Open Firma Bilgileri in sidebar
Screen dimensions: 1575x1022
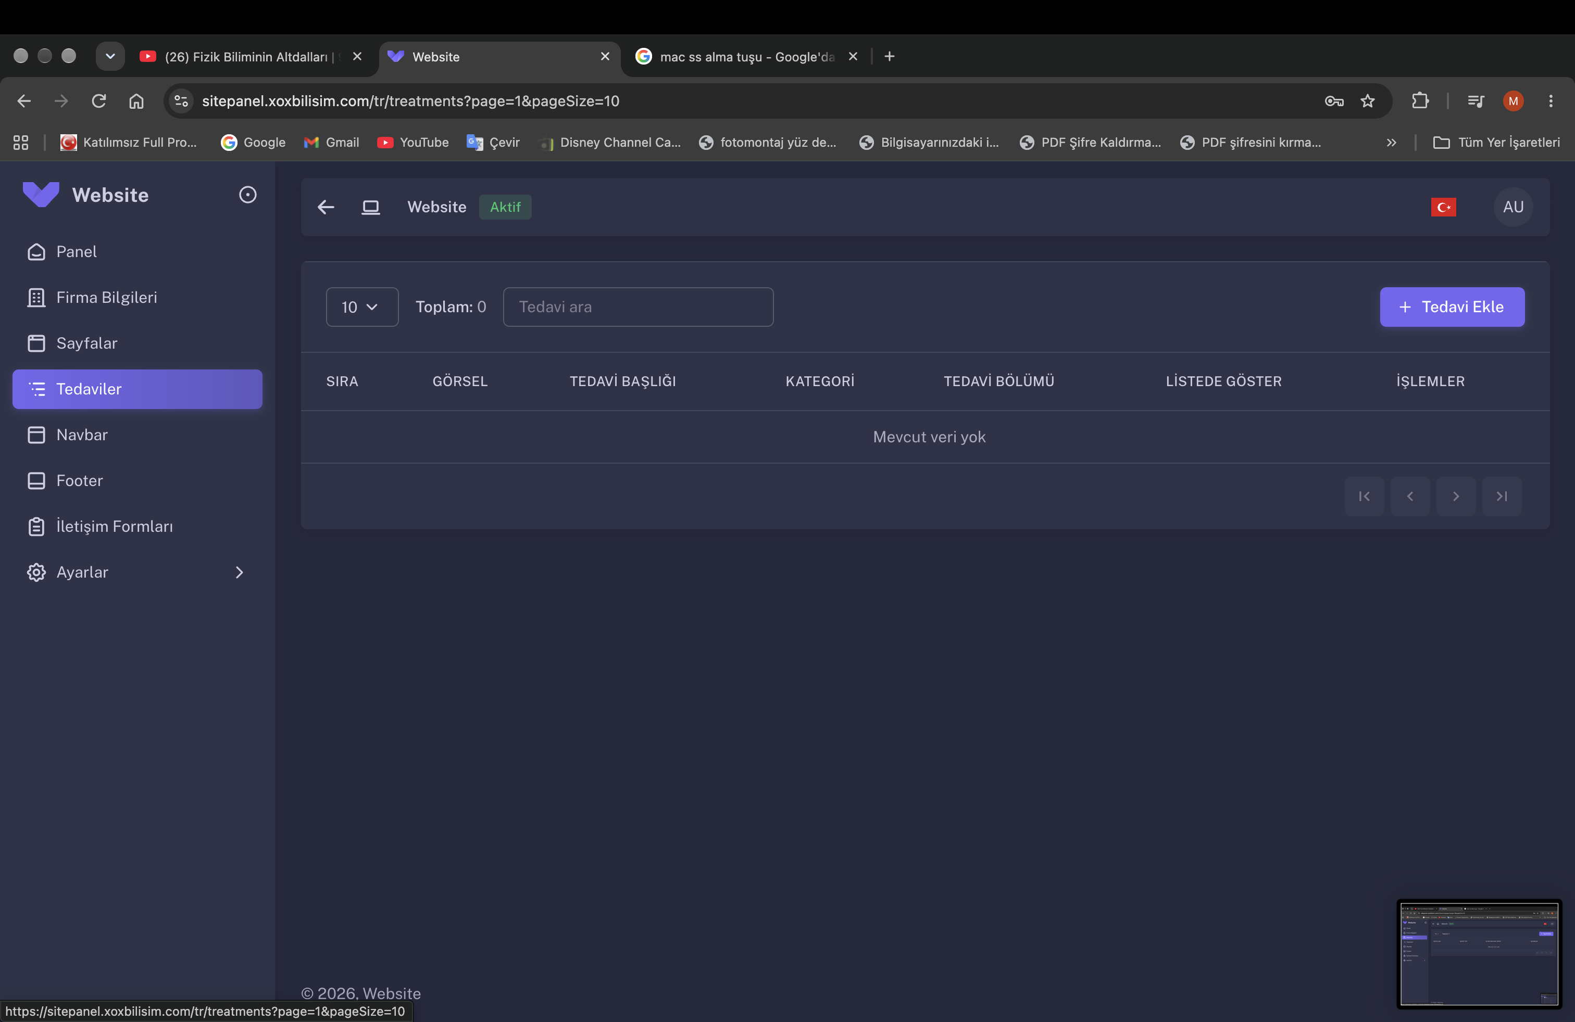(137, 297)
